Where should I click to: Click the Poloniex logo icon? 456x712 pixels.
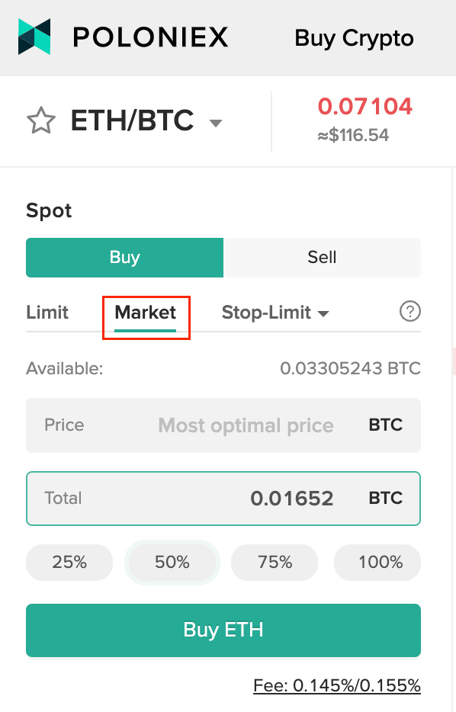tap(34, 37)
